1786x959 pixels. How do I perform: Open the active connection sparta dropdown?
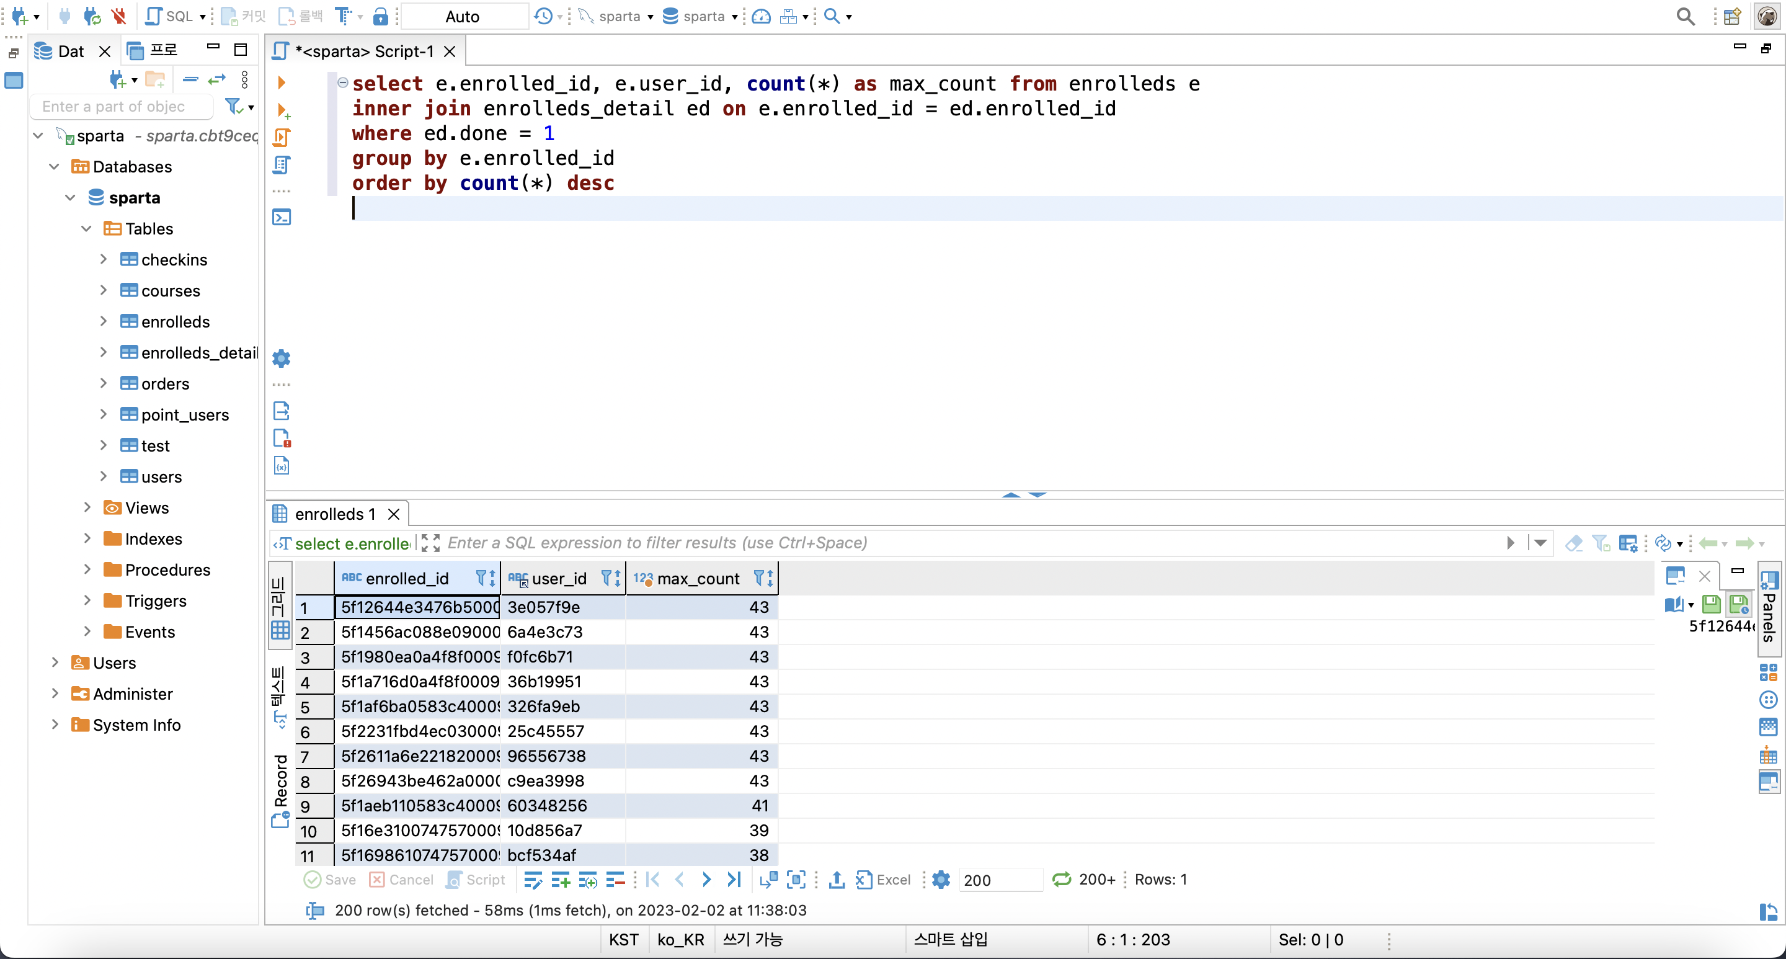click(x=616, y=16)
